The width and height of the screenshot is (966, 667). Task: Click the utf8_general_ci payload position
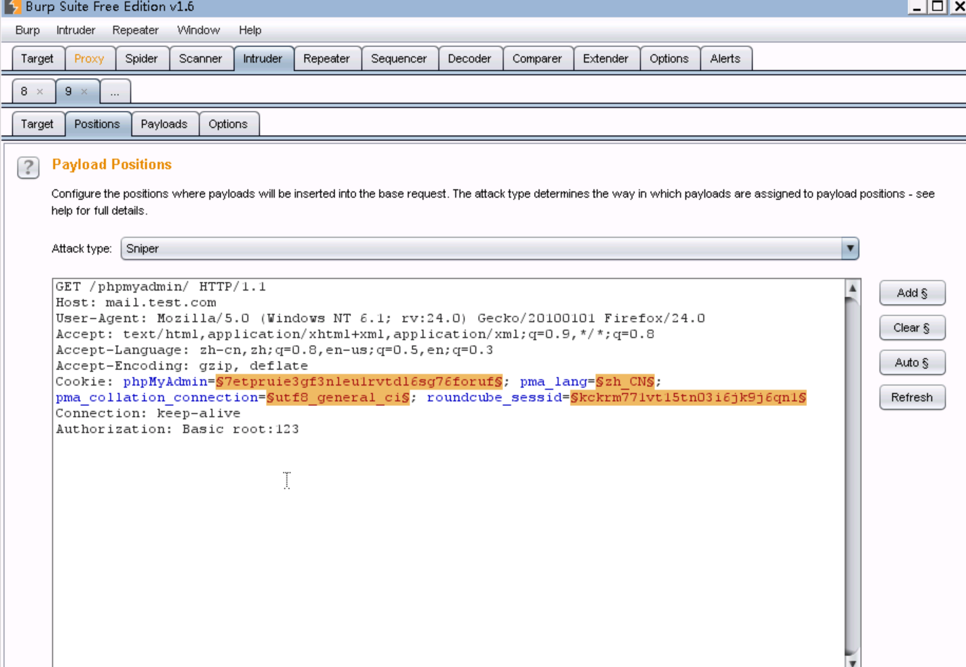coord(338,398)
